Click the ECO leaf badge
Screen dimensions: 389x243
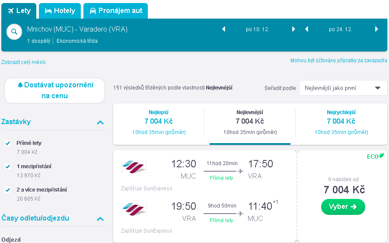tap(375, 156)
